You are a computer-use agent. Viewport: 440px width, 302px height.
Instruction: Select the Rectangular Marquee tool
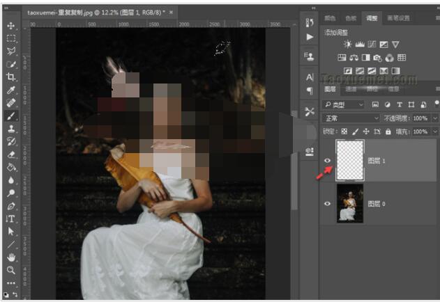pos(11,38)
